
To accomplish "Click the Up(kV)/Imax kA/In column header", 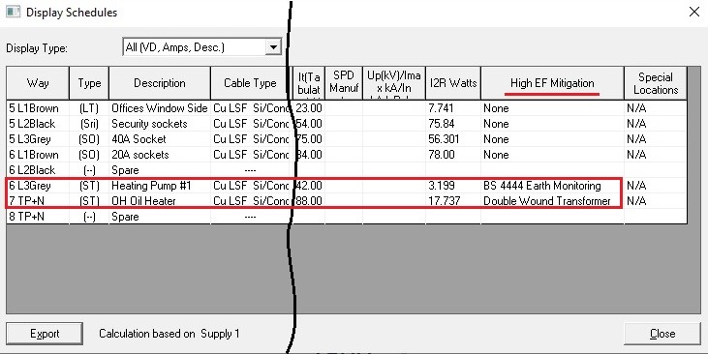I will click(393, 83).
